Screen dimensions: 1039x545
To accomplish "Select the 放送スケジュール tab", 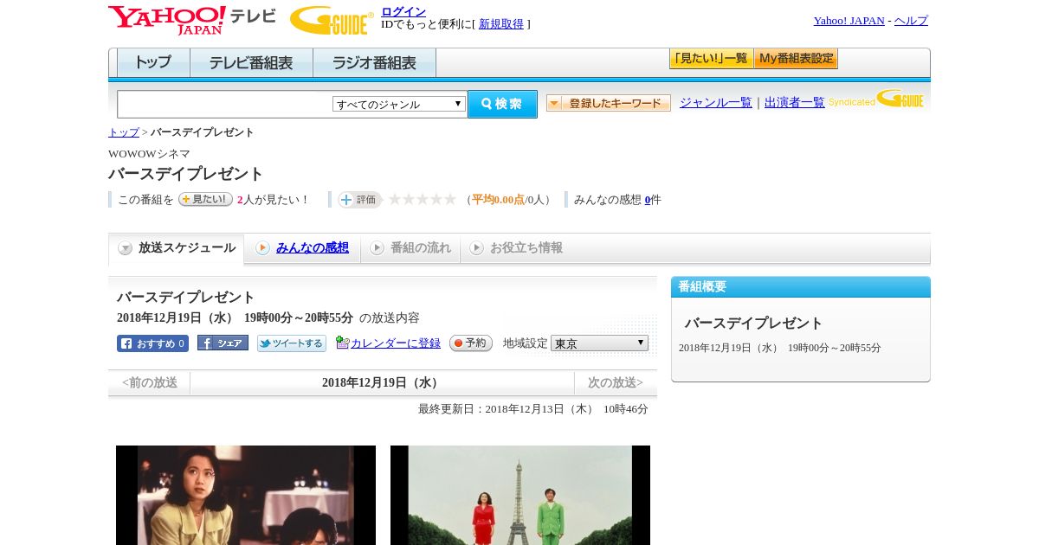I will [x=177, y=248].
